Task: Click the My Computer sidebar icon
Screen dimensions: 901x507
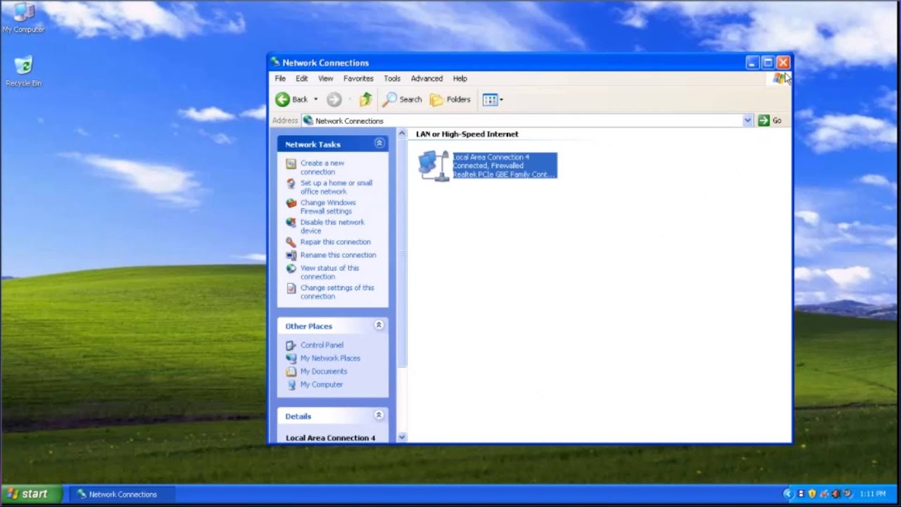Action: pyautogui.click(x=291, y=384)
